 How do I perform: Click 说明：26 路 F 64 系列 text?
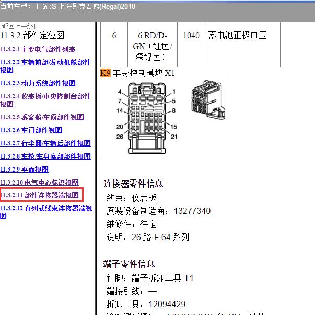click(x=148, y=237)
